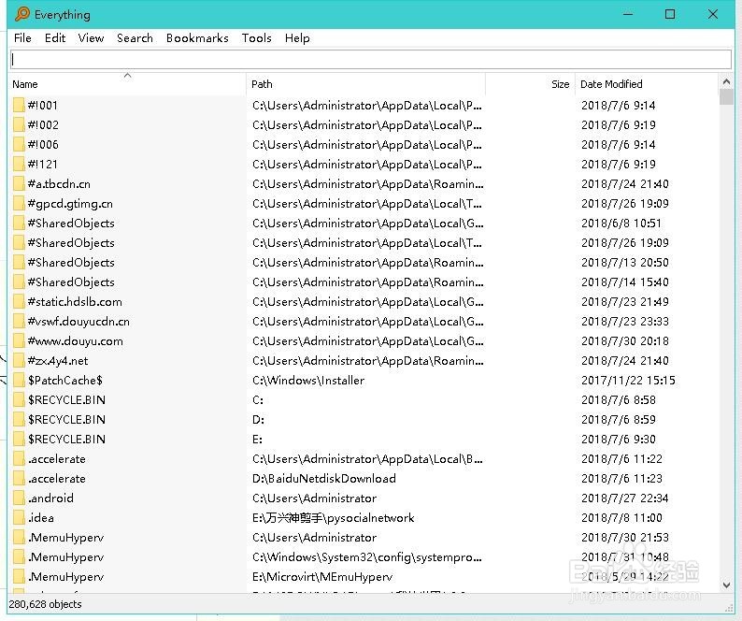742x621 pixels.
Task: Click the 2018/7/8 11:00 date cell
Action: 621,518
